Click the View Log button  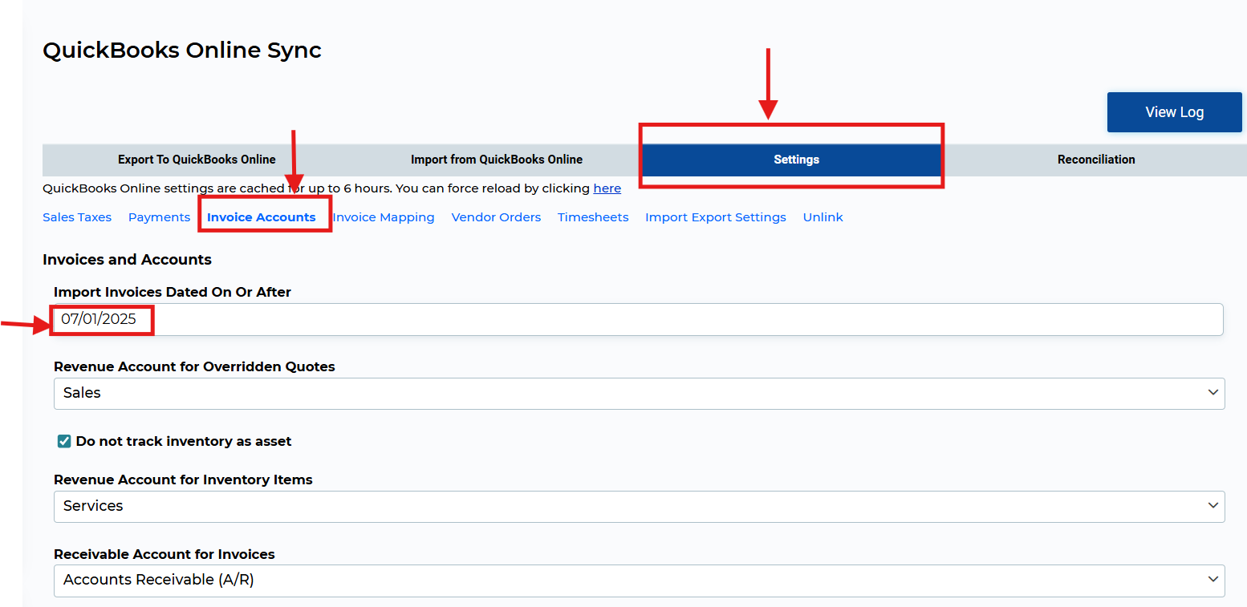click(1174, 112)
